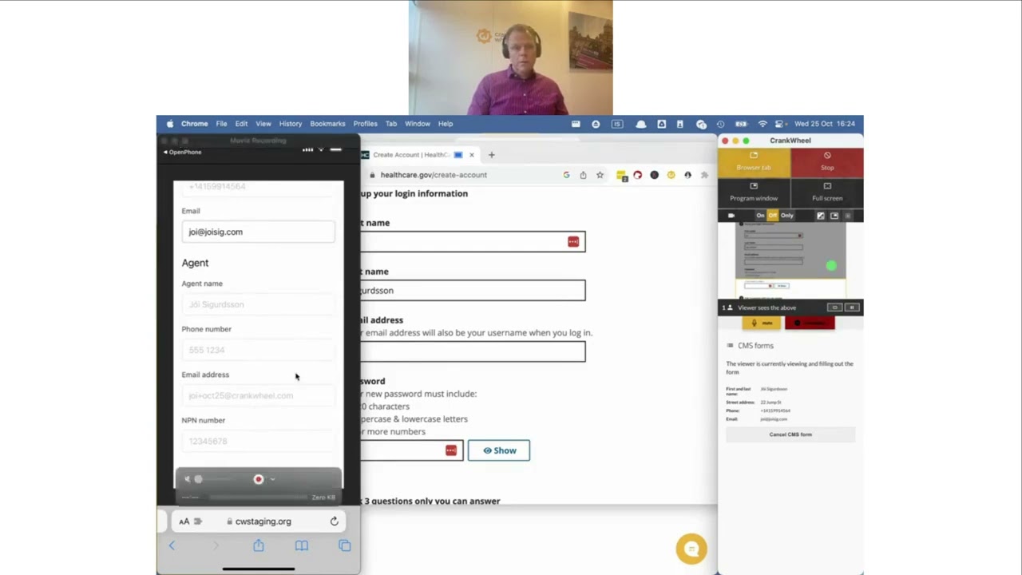Screen dimensions: 1022x575
Task: Reload the cwstaging.org page in Safari
Action: pyautogui.click(x=334, y=521)
